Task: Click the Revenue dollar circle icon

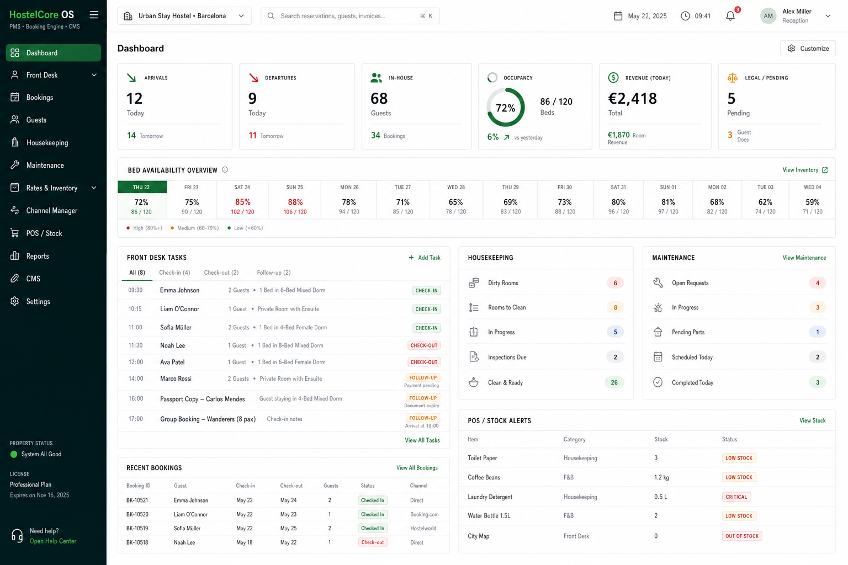Action: tap(613, 78)
